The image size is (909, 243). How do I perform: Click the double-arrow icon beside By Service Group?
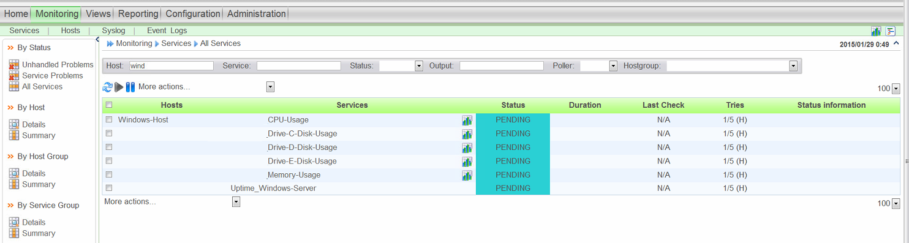click(x=11, y=206)
